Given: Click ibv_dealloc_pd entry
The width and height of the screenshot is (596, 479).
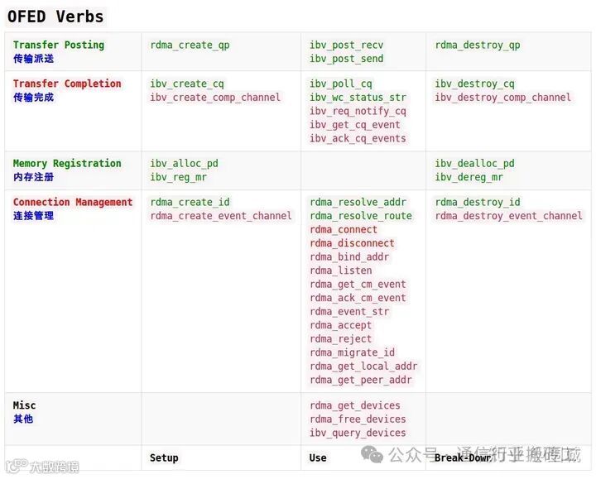Looking at the screenshot, I should tap(474, 164).
